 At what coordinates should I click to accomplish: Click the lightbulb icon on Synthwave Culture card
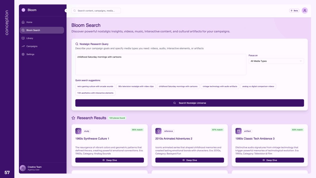coord(78,131)
